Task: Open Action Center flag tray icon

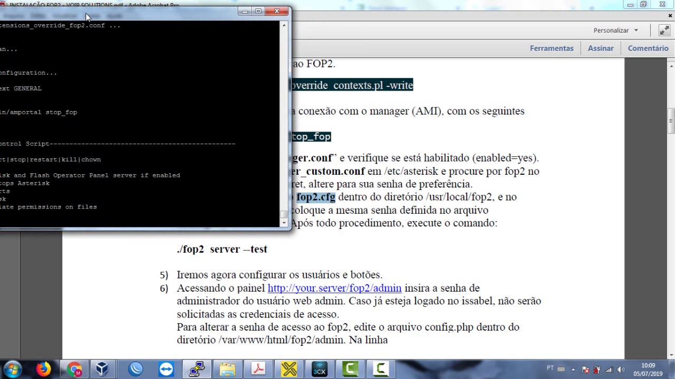Action: tap(585, 370)
